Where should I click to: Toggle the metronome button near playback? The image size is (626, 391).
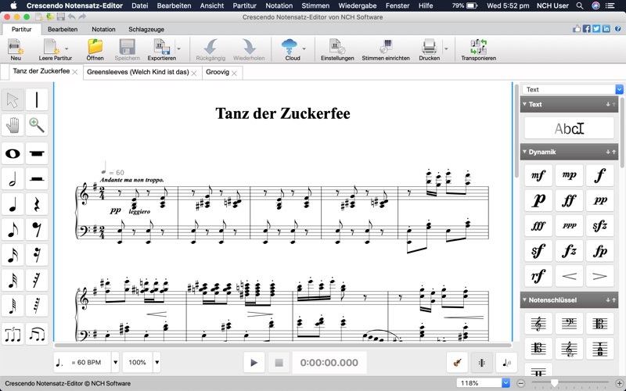coord(482,363)
